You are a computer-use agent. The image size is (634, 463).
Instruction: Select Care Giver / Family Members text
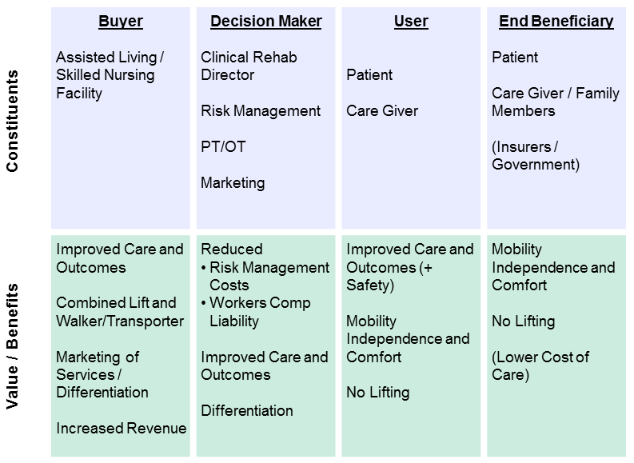click(x=556, y=102)
